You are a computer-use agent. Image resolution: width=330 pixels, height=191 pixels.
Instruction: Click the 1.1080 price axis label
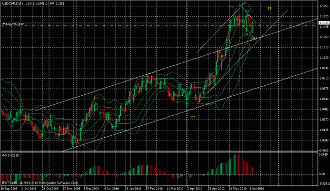pyautogui.click(x=324, y=58)
